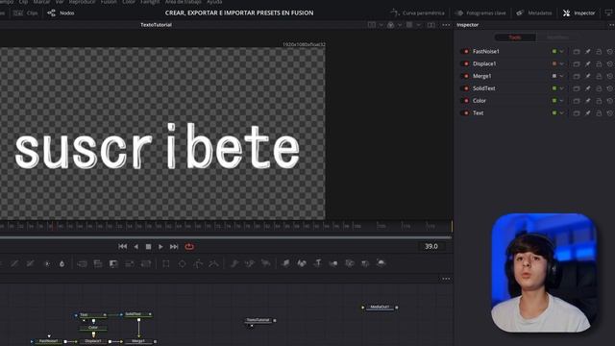
Task: Go to first frame
Action: click(122, 247)
